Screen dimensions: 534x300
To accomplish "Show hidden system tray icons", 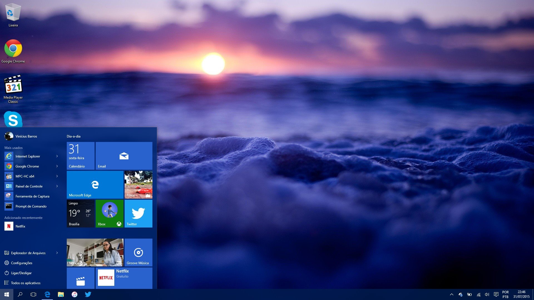I will [452, 294].
